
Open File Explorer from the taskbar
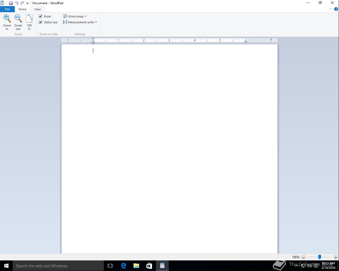coord(136,266)
